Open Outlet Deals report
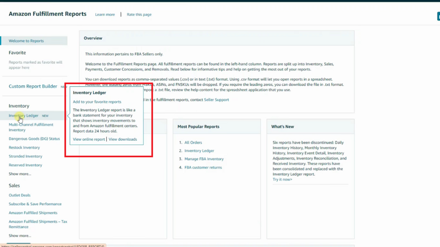 pos(19,195)
